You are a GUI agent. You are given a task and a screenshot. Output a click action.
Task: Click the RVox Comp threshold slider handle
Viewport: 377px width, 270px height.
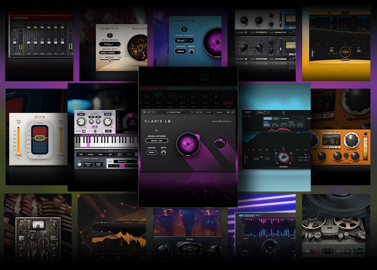click(40, 138)
